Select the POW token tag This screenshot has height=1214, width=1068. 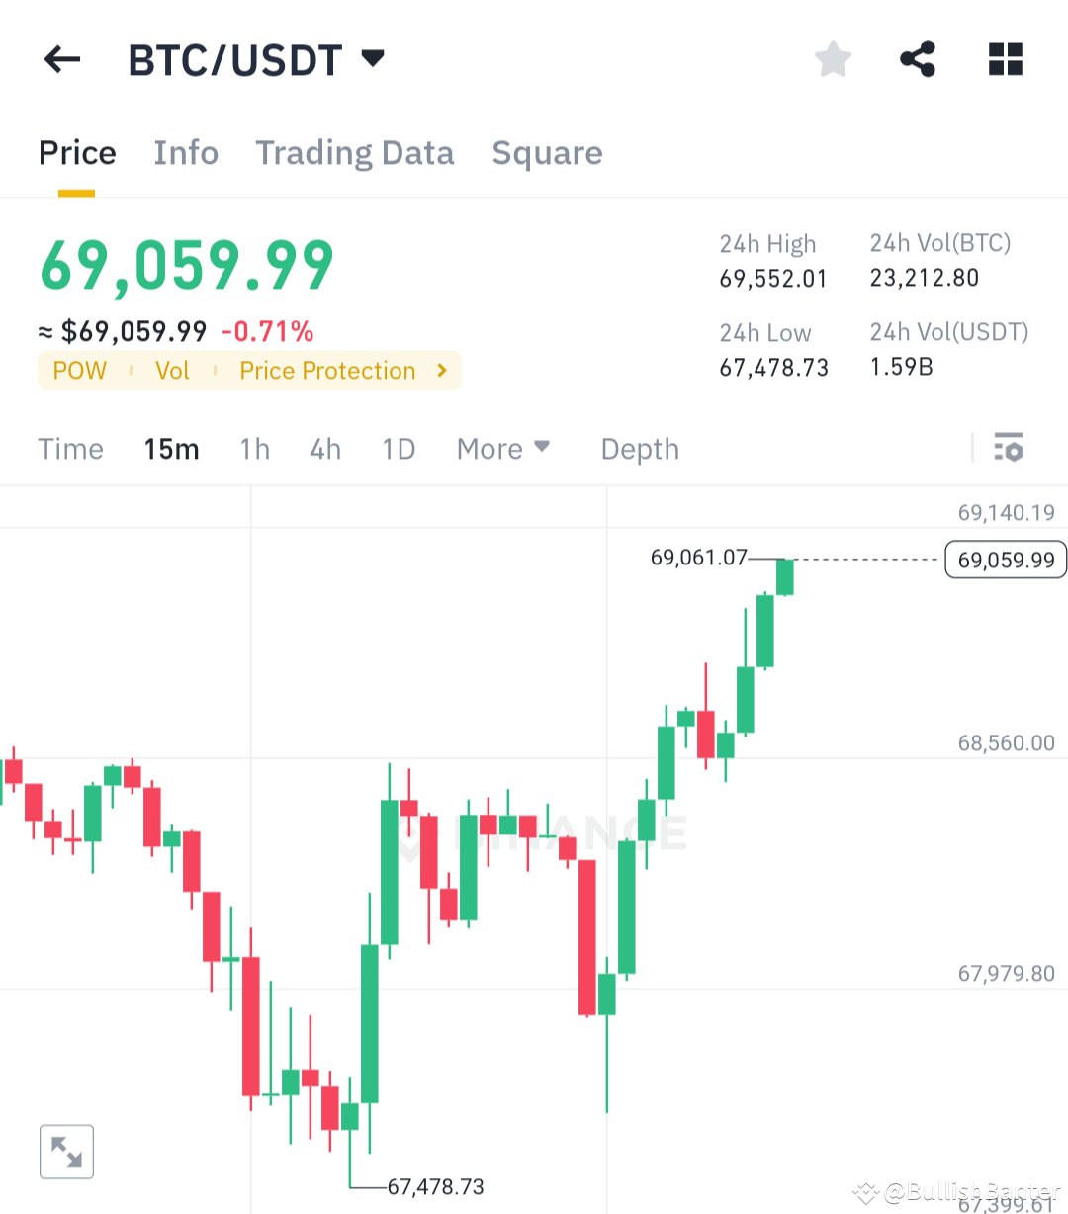(x=79, y=370)
